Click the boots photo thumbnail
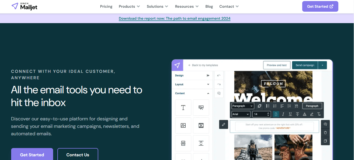Image resolution: width=354 pixels, height=160 pixels. click(293, 147)
